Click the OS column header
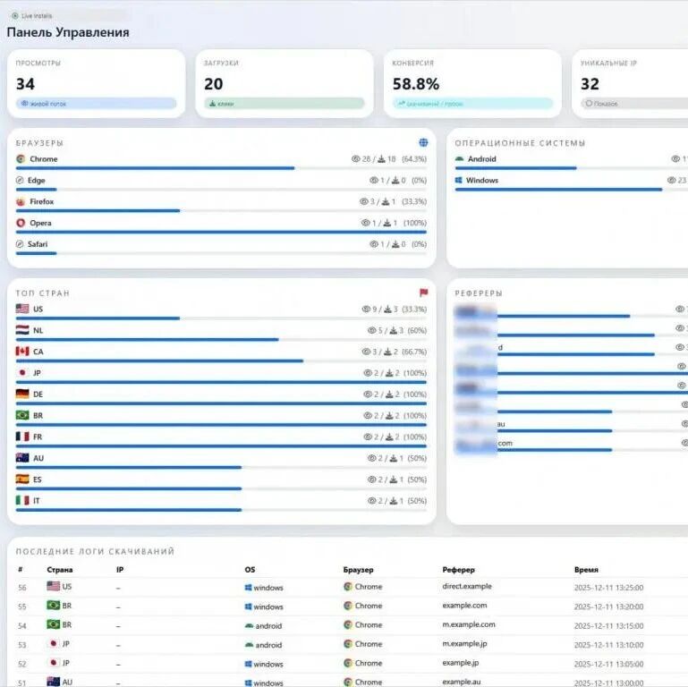This screenshot has width=688, height=687. click(x=250, y=570)
